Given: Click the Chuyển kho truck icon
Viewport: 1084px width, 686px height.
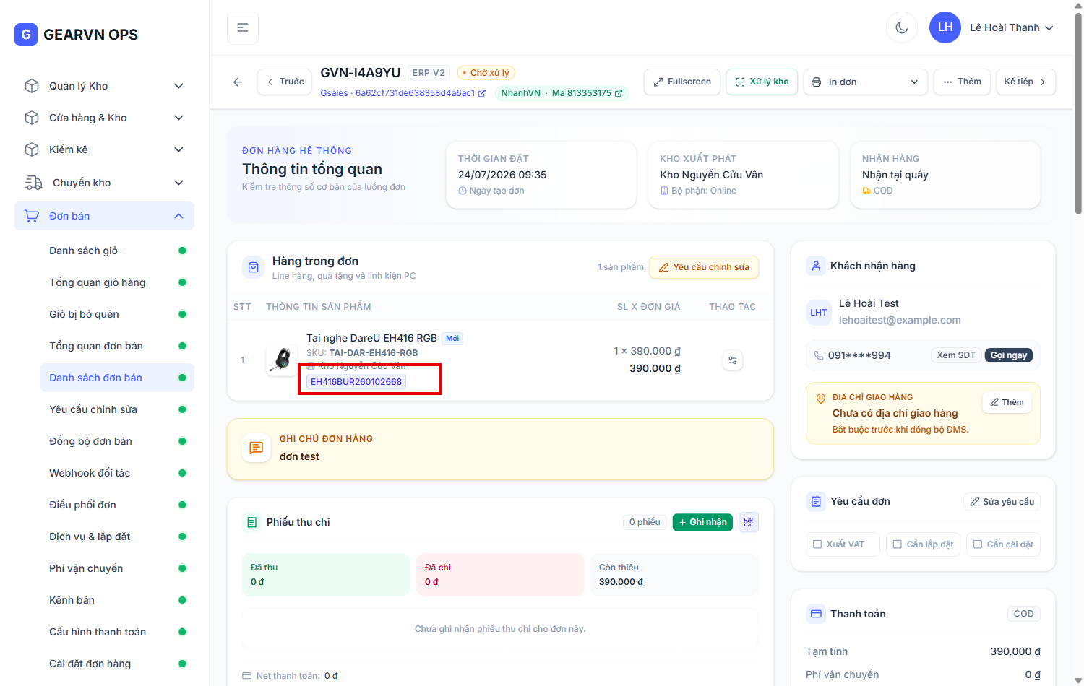Looking at the screenshot, I should (x=33, y=183).
